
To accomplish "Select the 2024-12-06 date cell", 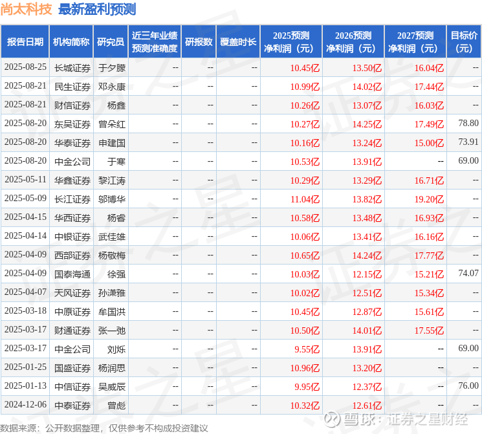I will pyautogui.click(x=25, y=404).
